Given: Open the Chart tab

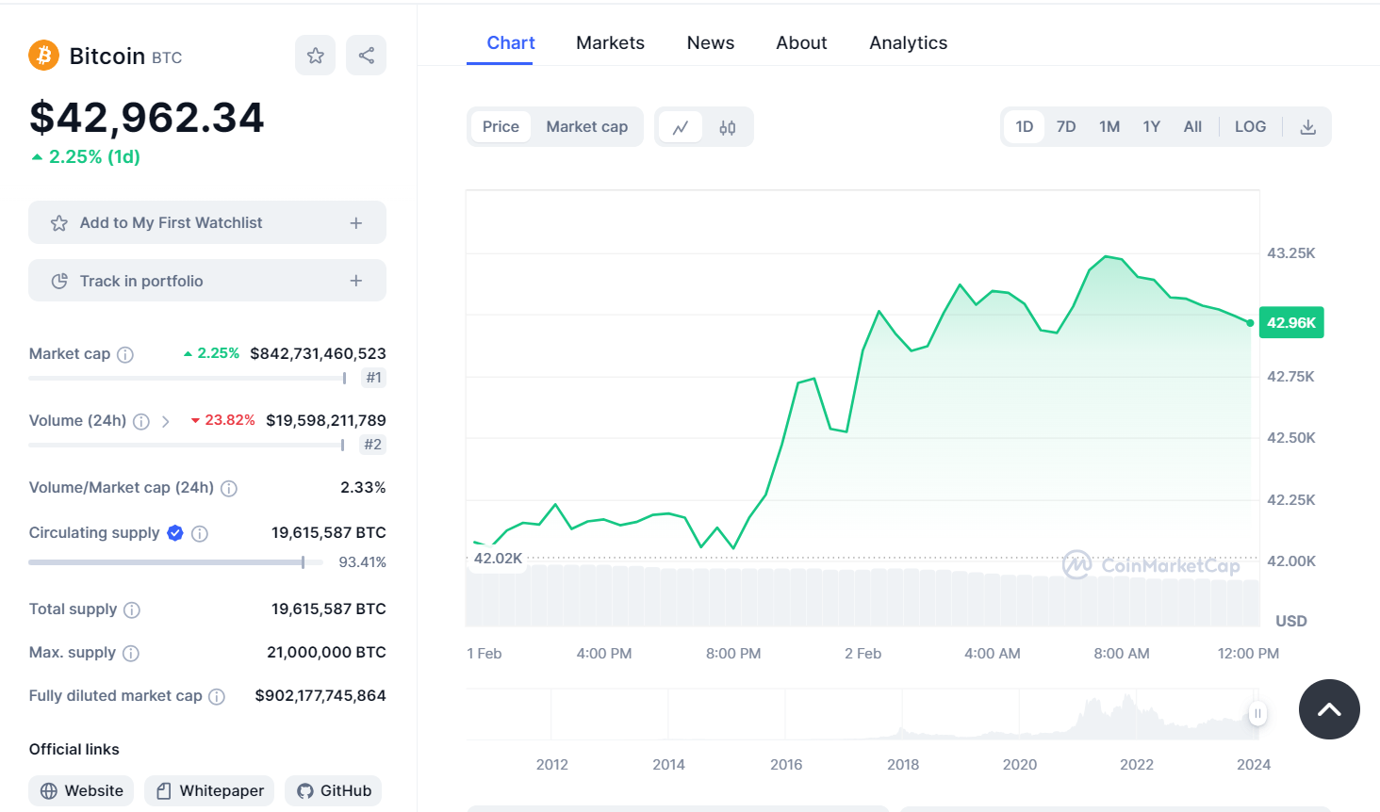Looking at the screenshot, I should click(x=511, y=43).
